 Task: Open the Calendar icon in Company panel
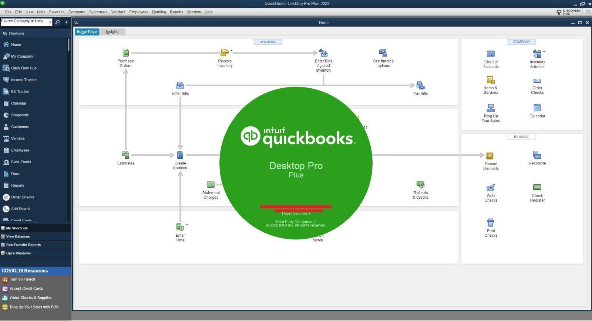tap(537, 108)
